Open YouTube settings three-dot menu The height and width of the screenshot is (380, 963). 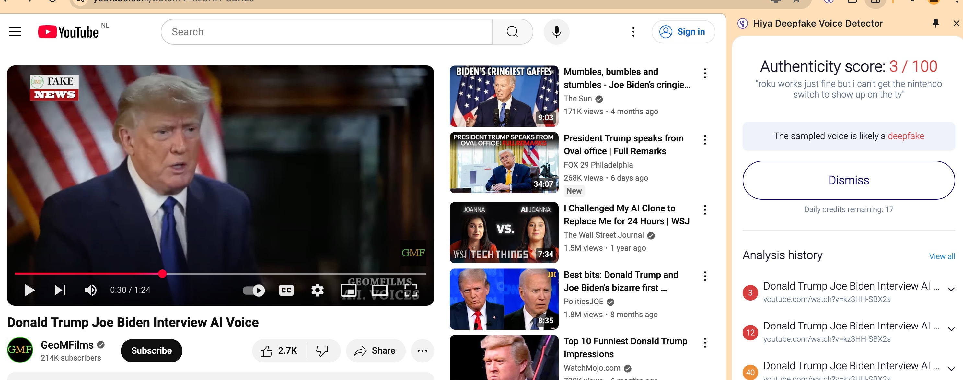(x=633, y=32)
